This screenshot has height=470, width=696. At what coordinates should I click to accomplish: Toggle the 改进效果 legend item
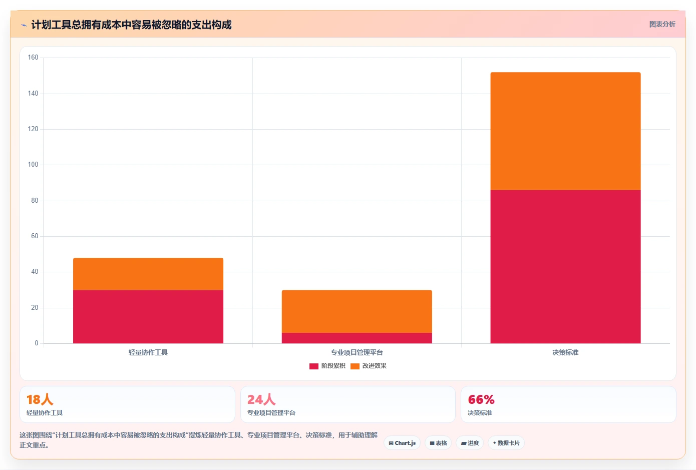coord(369,366)
